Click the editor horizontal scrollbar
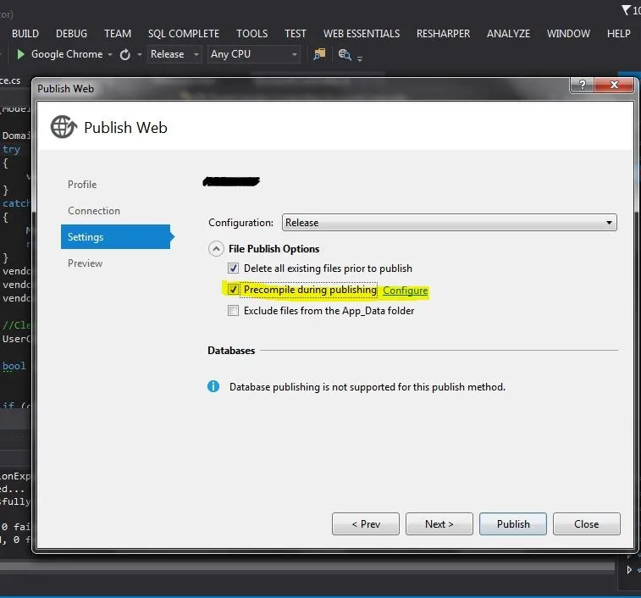 coord(307,567)
